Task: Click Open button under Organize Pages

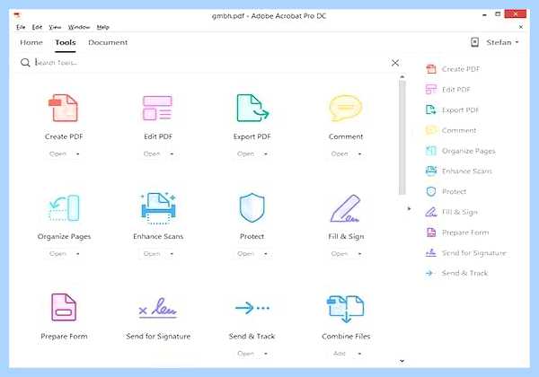Action: coord(57,254)
